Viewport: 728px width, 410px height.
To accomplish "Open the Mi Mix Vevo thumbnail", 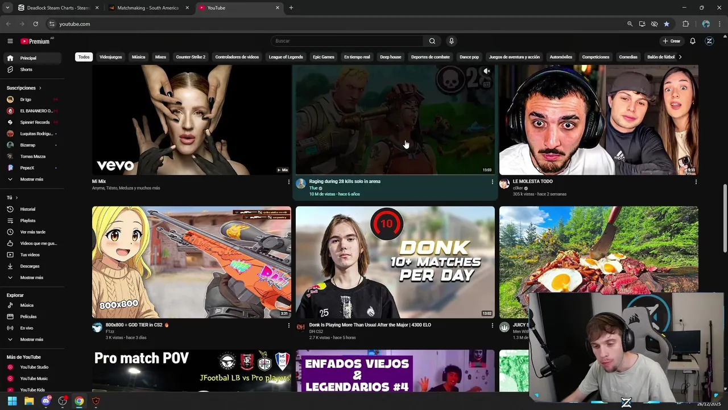I will click(x=192, y=120).
